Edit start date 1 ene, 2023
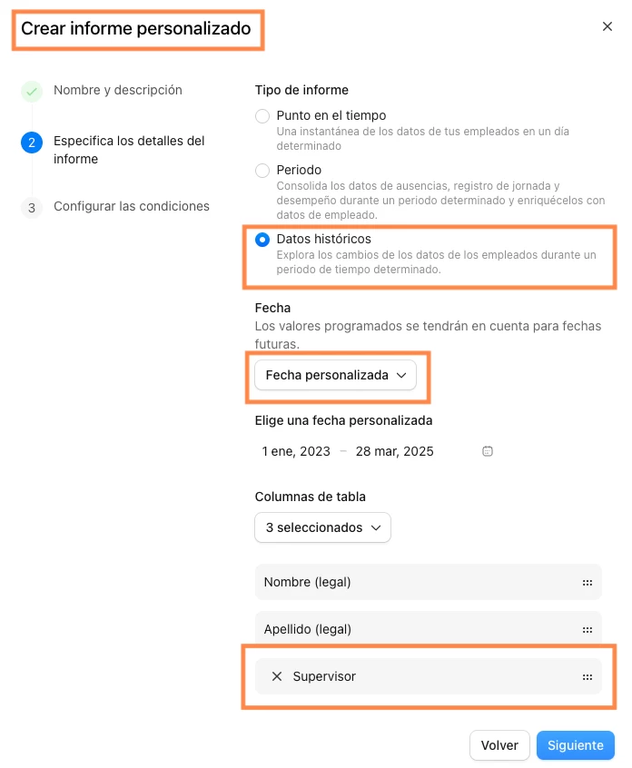Image resolution: width=632 pixels, height=768 pixels. [x=296, y=451]
